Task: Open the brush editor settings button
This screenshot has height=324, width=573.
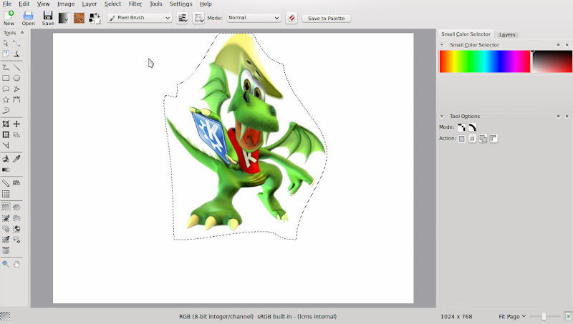Action: (x=183, y=18)
